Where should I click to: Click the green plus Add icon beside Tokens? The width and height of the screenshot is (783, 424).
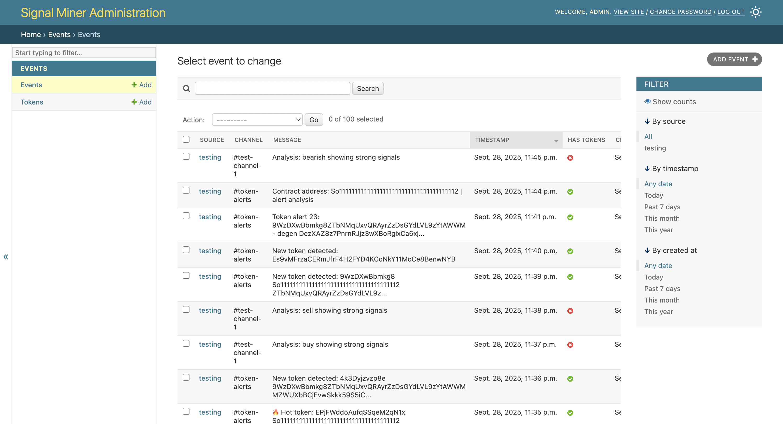point(134,102)
